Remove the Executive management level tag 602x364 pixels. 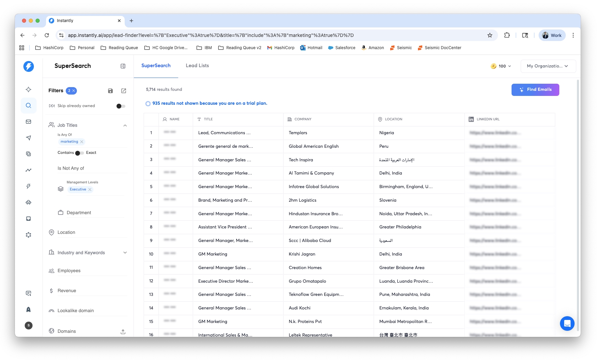tap(90, 189)
